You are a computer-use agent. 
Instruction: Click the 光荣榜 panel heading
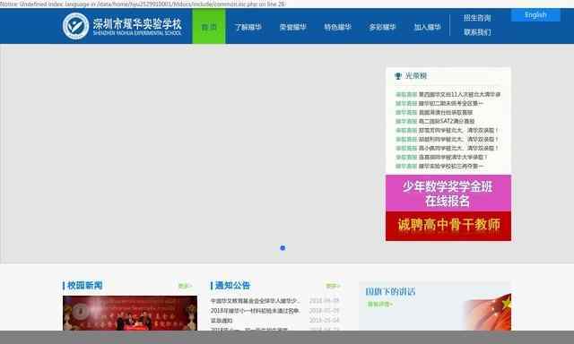click(x=416, y=76)
